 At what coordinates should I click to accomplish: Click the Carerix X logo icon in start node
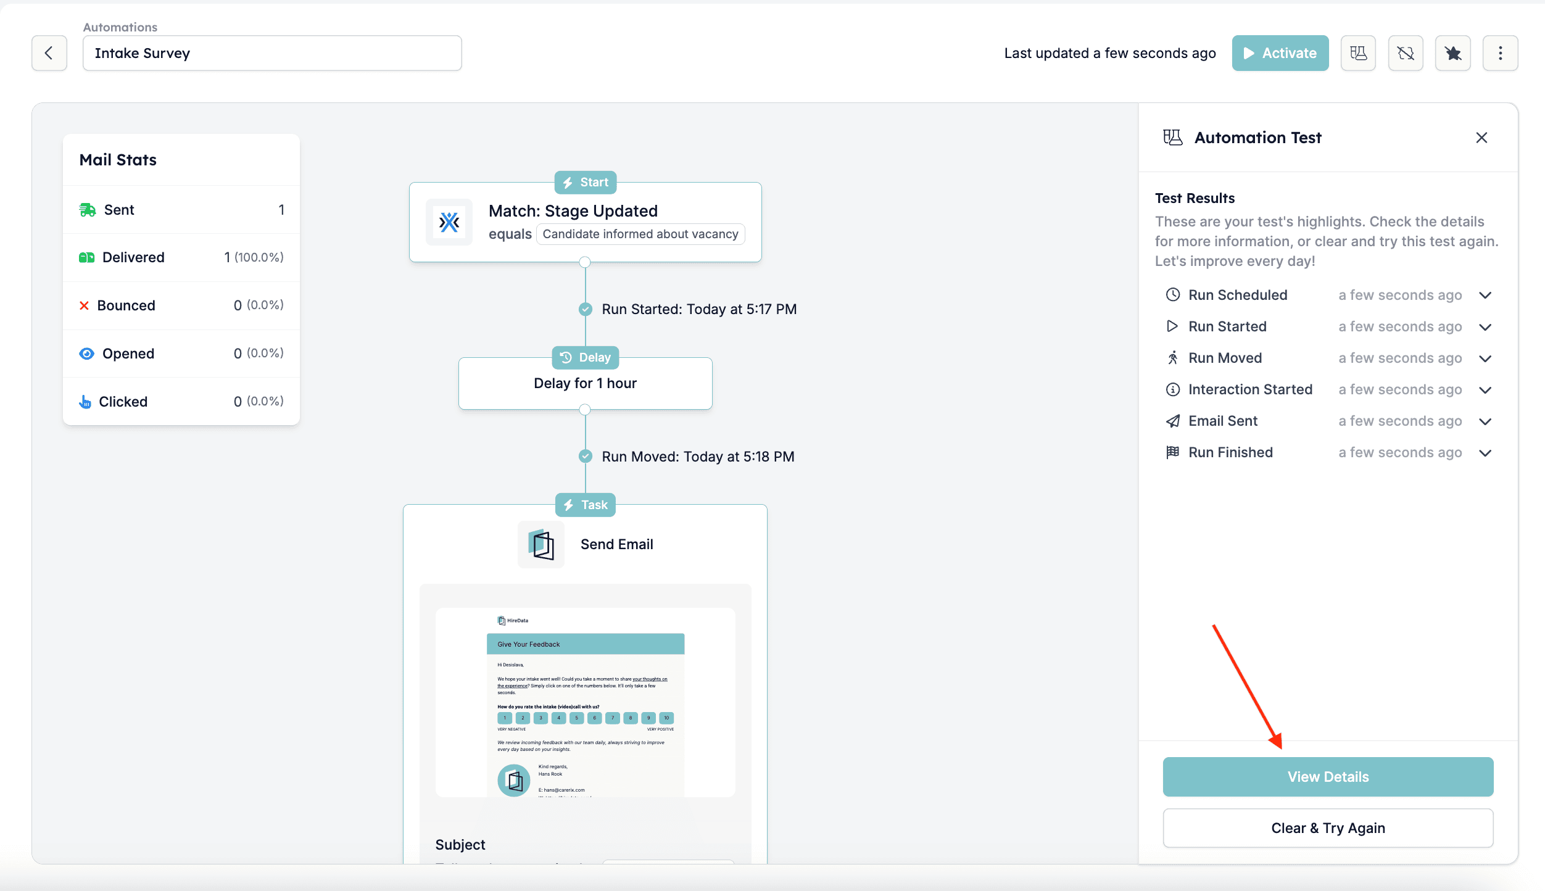[449, 222]
